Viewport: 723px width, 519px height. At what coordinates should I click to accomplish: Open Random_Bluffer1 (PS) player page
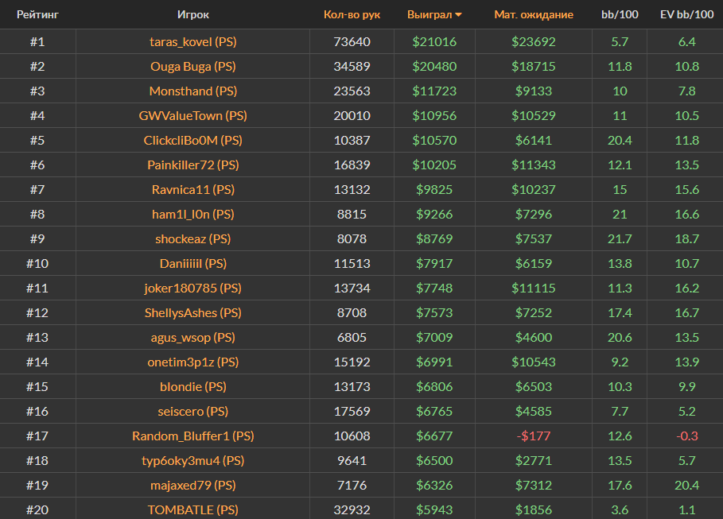[x=192, y=436]
